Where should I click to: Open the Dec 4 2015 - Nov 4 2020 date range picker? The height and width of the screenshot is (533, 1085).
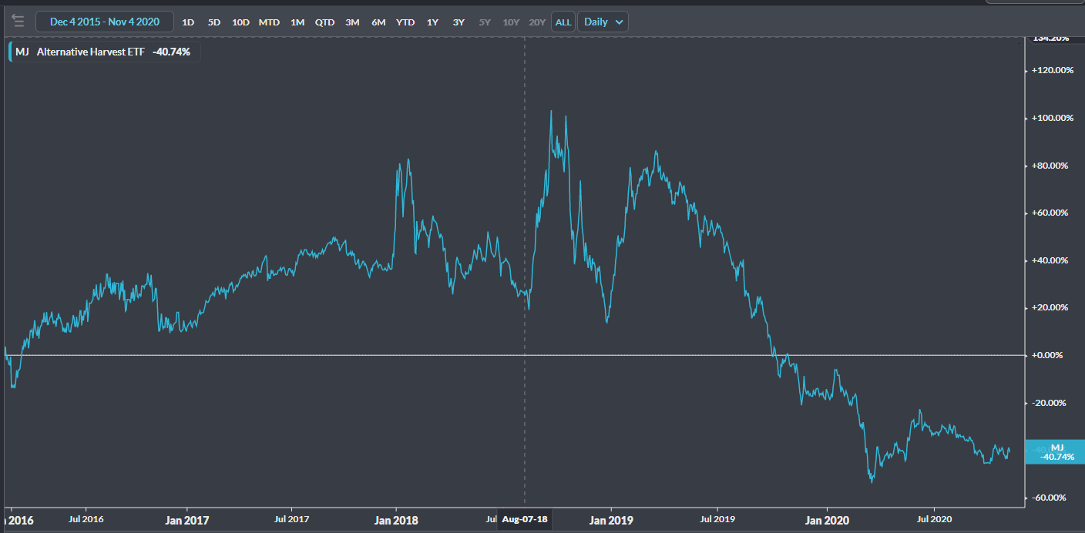coord(104,22)
